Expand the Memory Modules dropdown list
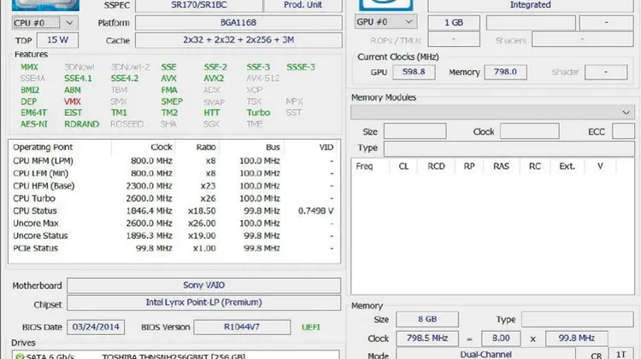 492,113
